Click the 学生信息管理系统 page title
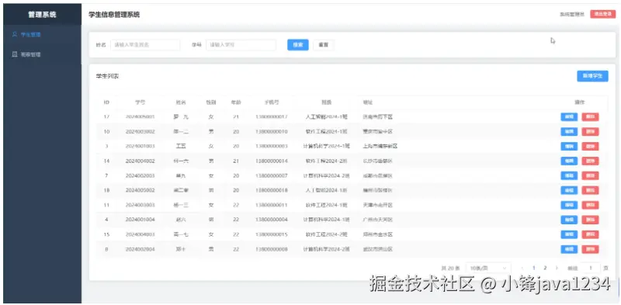This screenshot has width=621, height=305. (114, 15)
